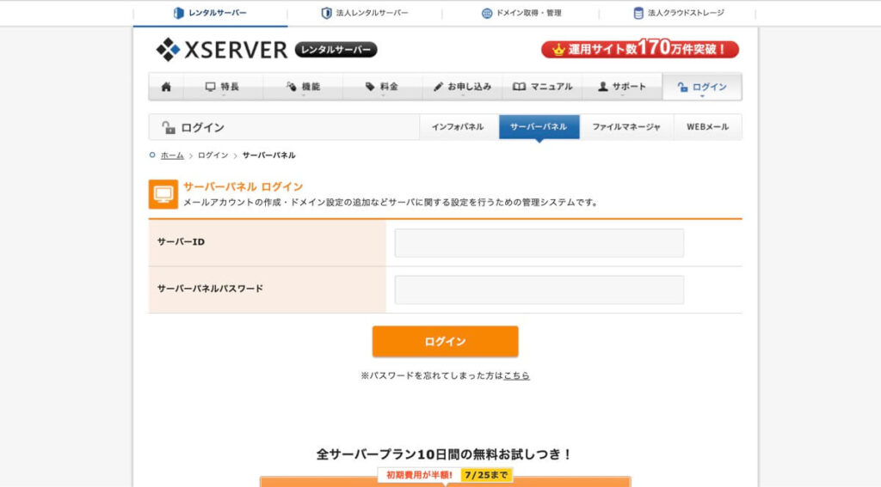Click the 全サーバープラン10日間の無料お試しつき heading
881x487 pixels.
click(444, 454)
